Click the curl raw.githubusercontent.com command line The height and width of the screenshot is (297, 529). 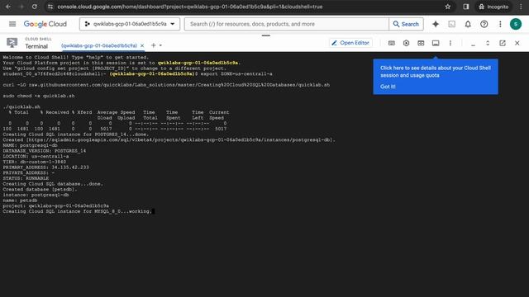tap(166, 85)
